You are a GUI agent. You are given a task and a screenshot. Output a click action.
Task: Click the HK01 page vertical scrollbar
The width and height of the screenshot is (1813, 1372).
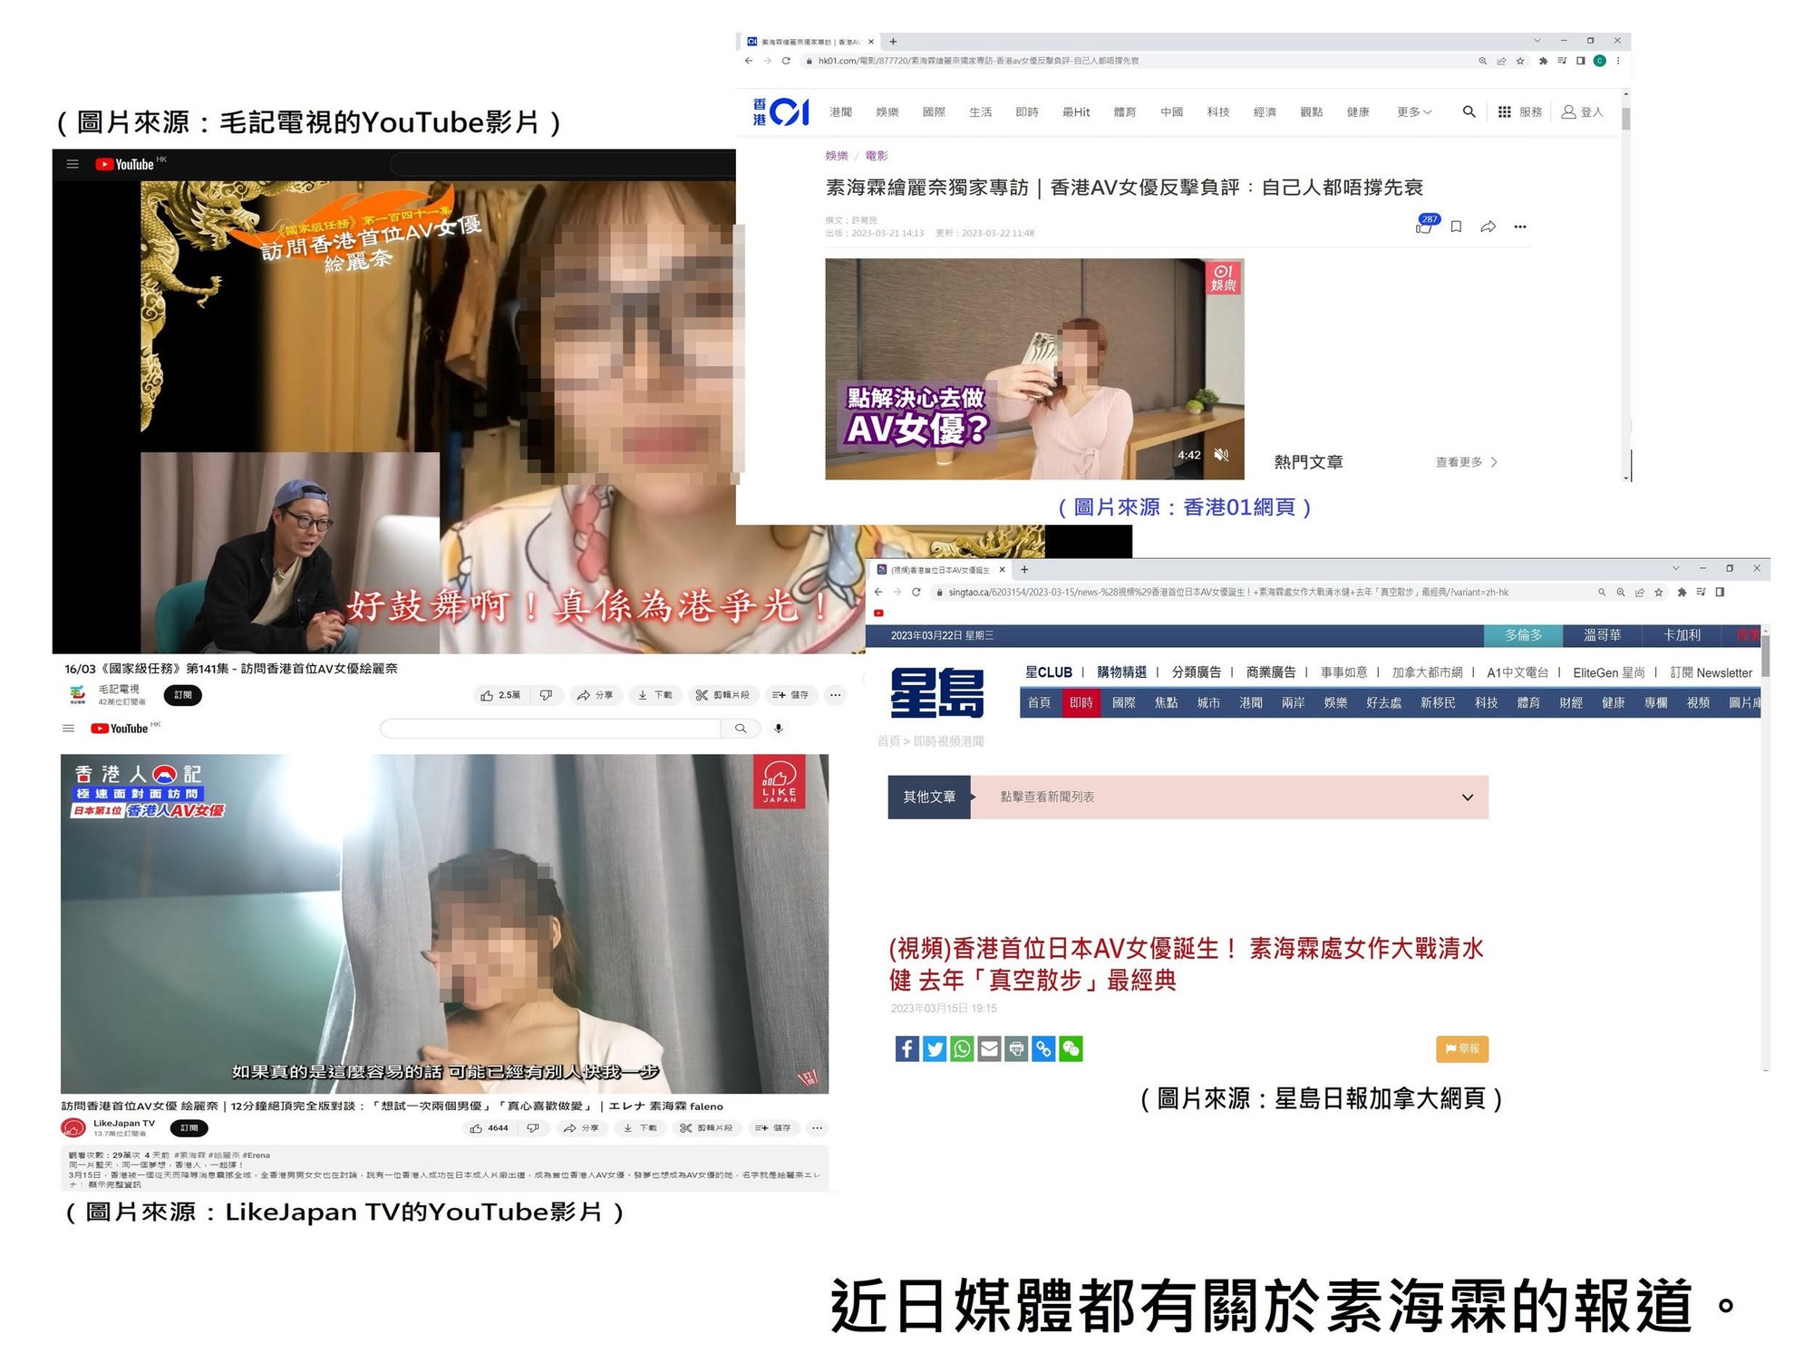[1625, 119]
